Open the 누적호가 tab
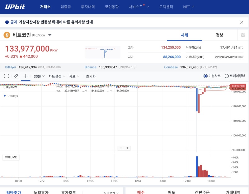Screen dimensions: 249x194 pos(41,192)
